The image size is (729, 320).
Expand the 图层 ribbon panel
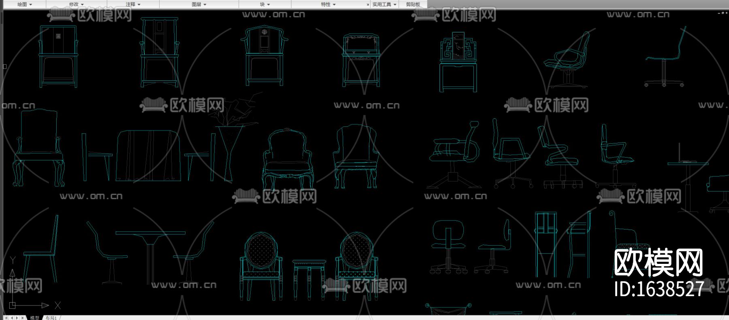click(199, 4)
